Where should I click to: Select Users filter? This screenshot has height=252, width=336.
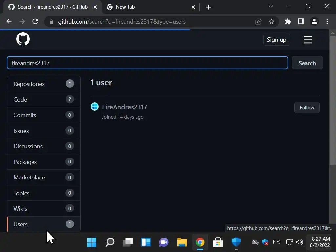(44, 224)
